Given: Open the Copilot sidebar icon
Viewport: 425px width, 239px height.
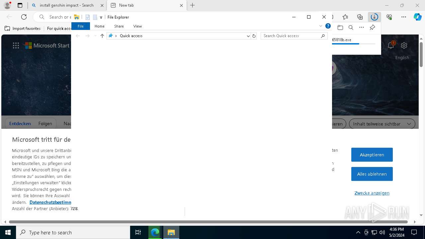Looking at the screenshot, I should click(417, 17).
